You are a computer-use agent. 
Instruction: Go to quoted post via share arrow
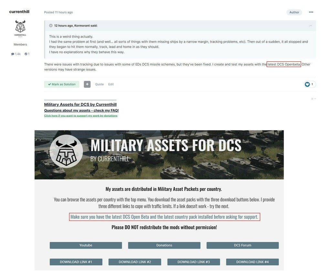click(310, 26)
